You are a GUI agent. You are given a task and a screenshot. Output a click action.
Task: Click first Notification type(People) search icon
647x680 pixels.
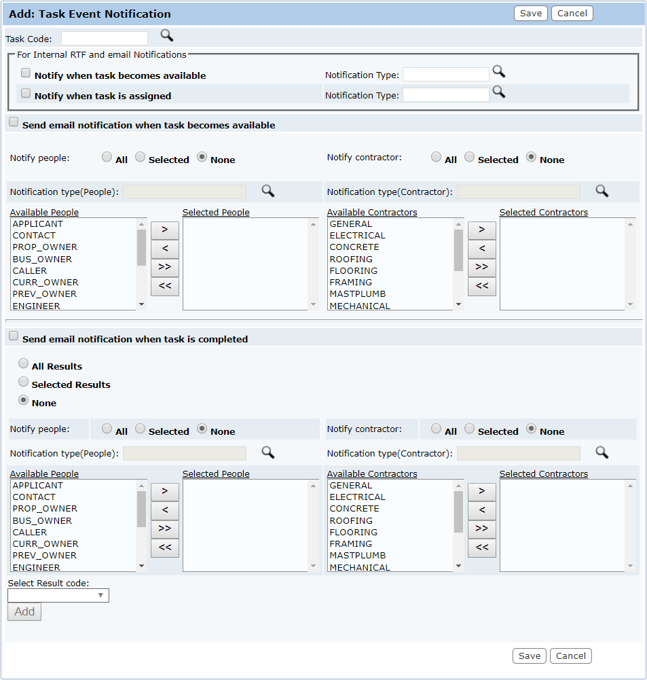coord(268,191)
